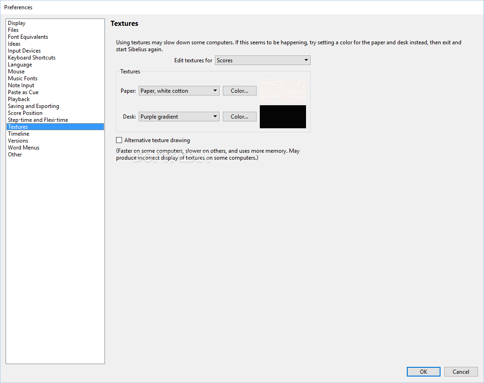484x383 pixels.
Task: Expand the Paper texture dropdown
Action: tap(179, 91)
